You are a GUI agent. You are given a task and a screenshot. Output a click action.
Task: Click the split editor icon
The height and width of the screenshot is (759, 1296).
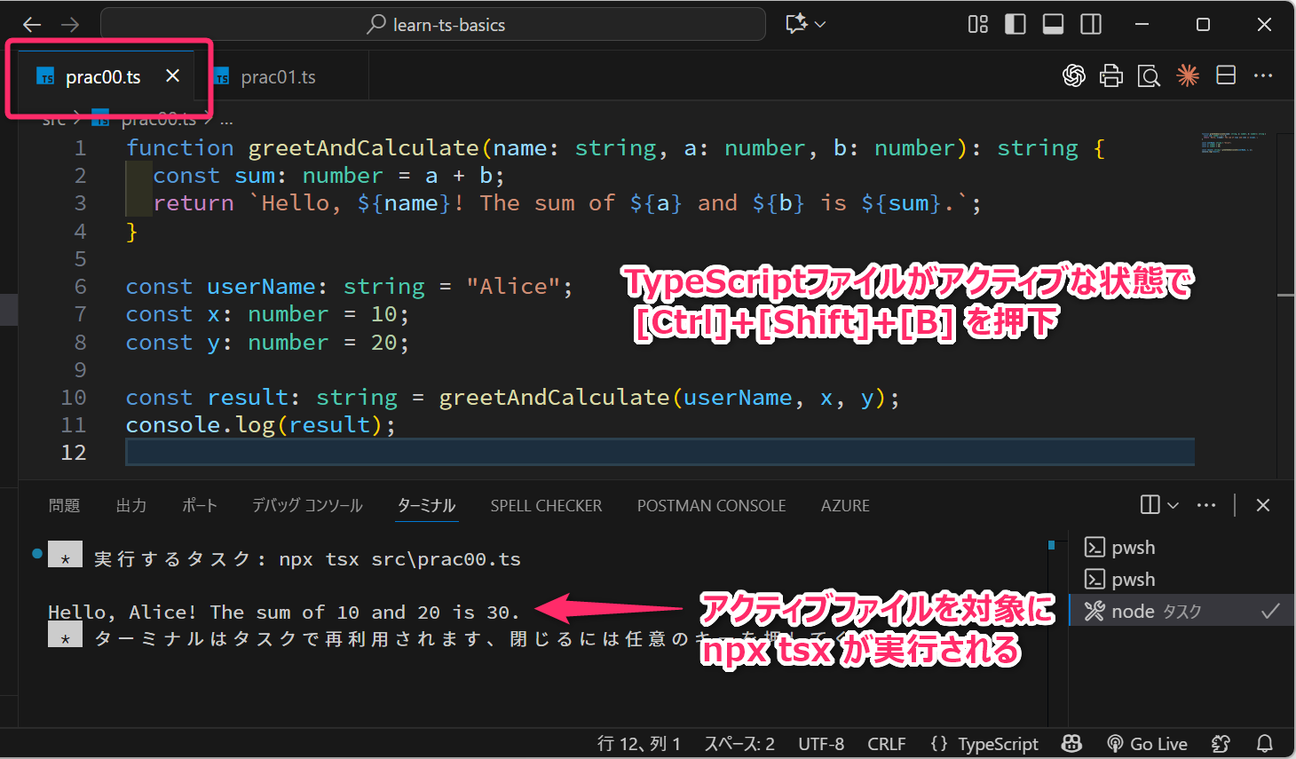(1226, 76)
